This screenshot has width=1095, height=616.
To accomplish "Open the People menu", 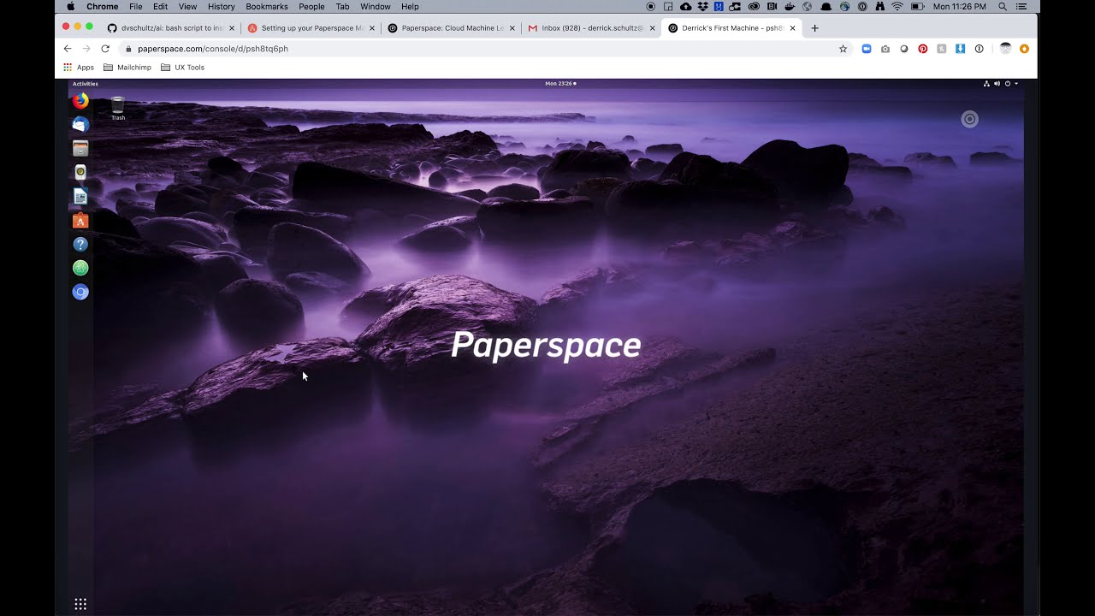I will point(311,7).
